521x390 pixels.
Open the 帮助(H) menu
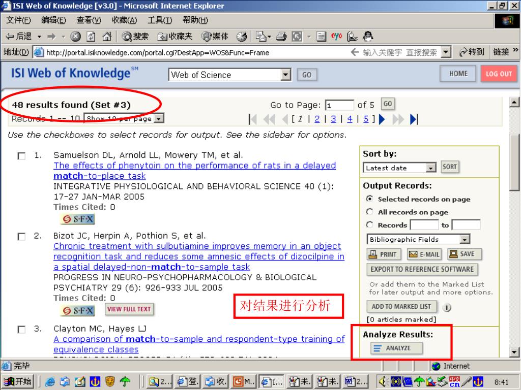pos(195,20)
